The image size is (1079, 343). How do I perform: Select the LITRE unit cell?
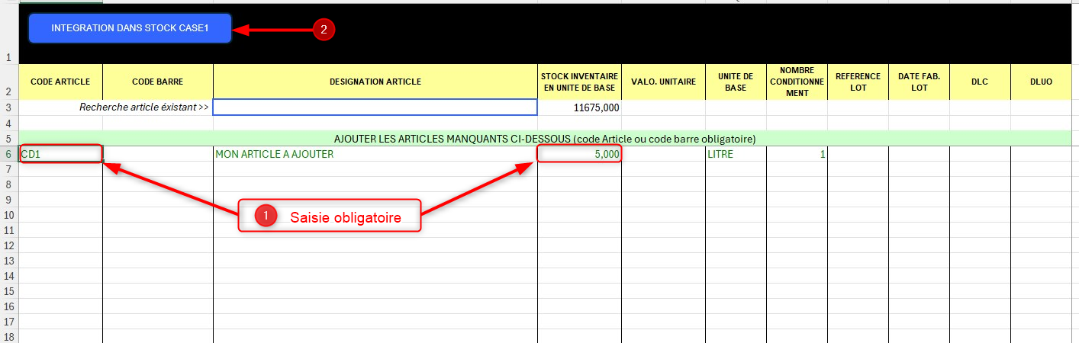click(x=736, y=154)
